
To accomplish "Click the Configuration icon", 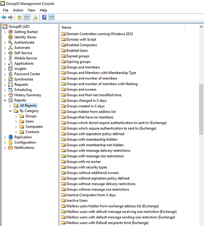I will click(10, 142).
